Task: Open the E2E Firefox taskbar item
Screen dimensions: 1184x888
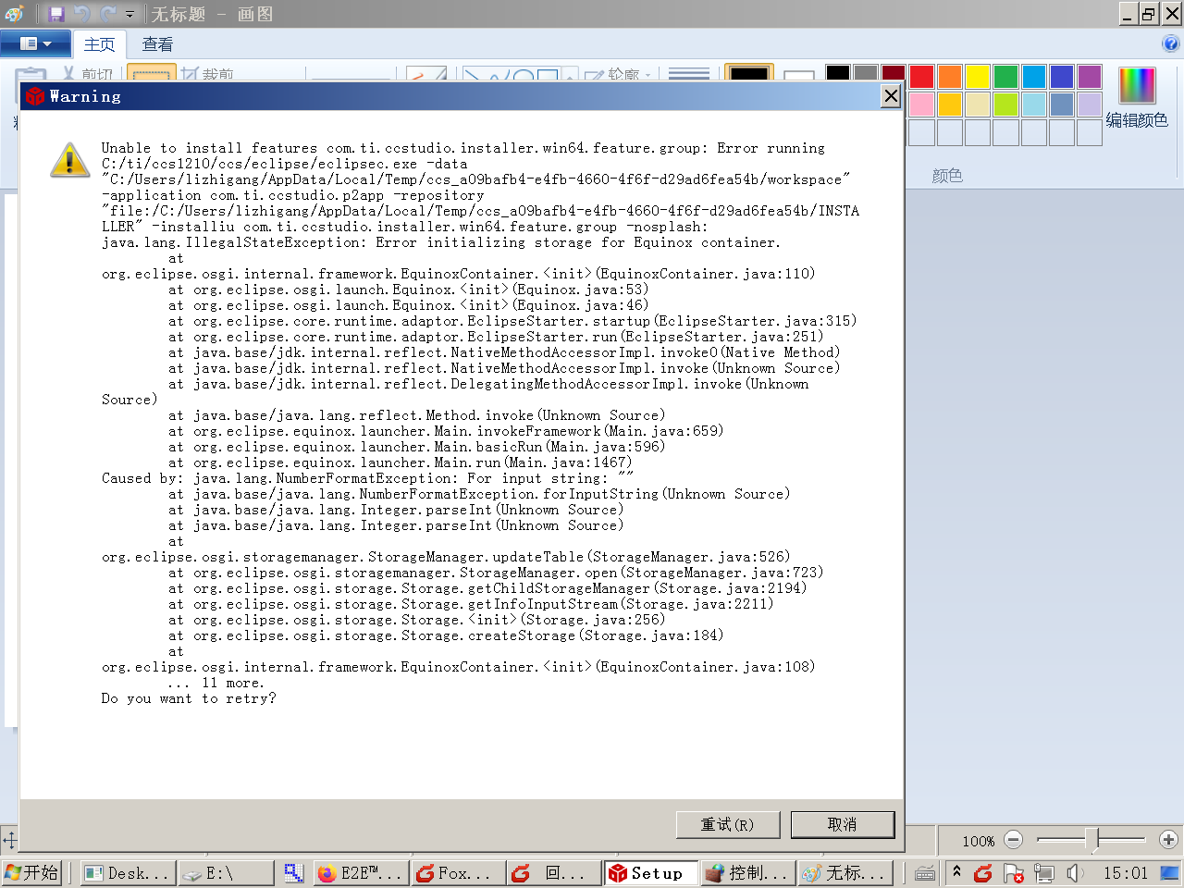Action: (360, 872)
